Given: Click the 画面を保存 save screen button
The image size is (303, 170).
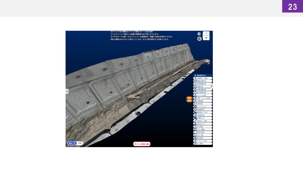Looking at the screenshot, I should point(203,132).
